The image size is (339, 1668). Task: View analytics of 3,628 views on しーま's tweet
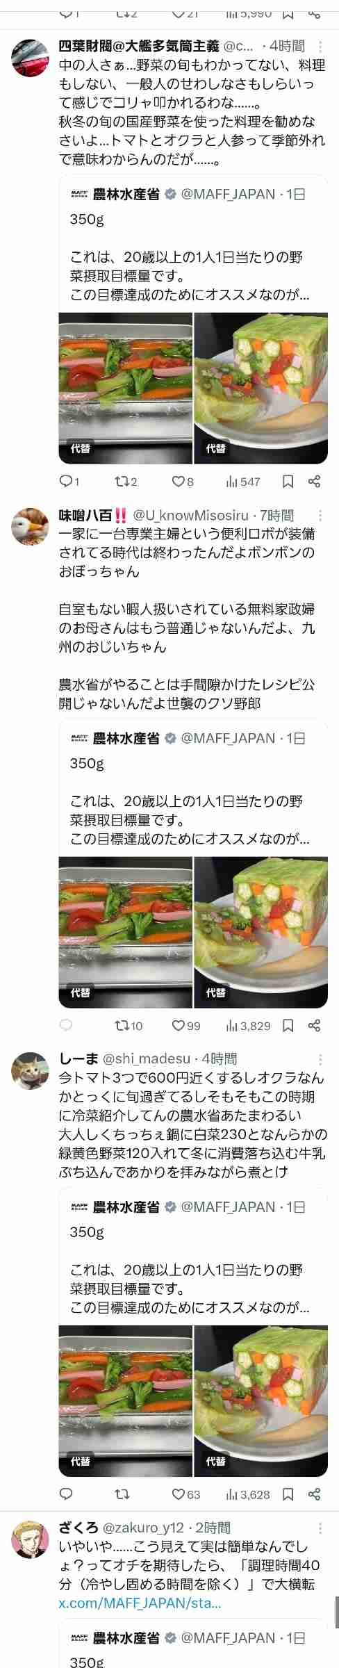pos(248,1494)
